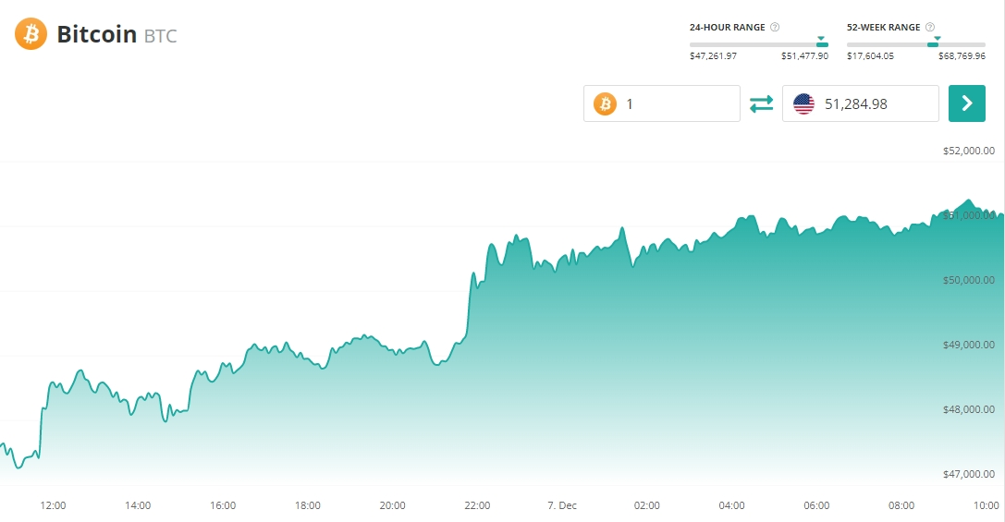Click the US flag currency icon
The width and height of the screenshot is (1005, 522).
tap(804, 103)
